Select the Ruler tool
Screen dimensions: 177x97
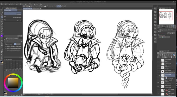(x=2, y=52)
